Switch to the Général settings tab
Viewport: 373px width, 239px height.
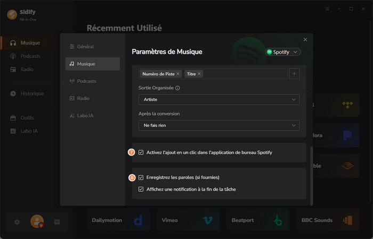click(85, 47)
